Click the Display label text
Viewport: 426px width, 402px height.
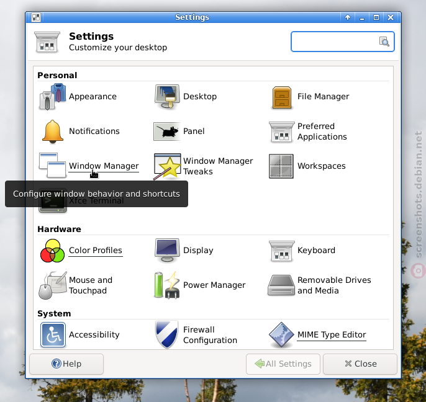point(198,251)
